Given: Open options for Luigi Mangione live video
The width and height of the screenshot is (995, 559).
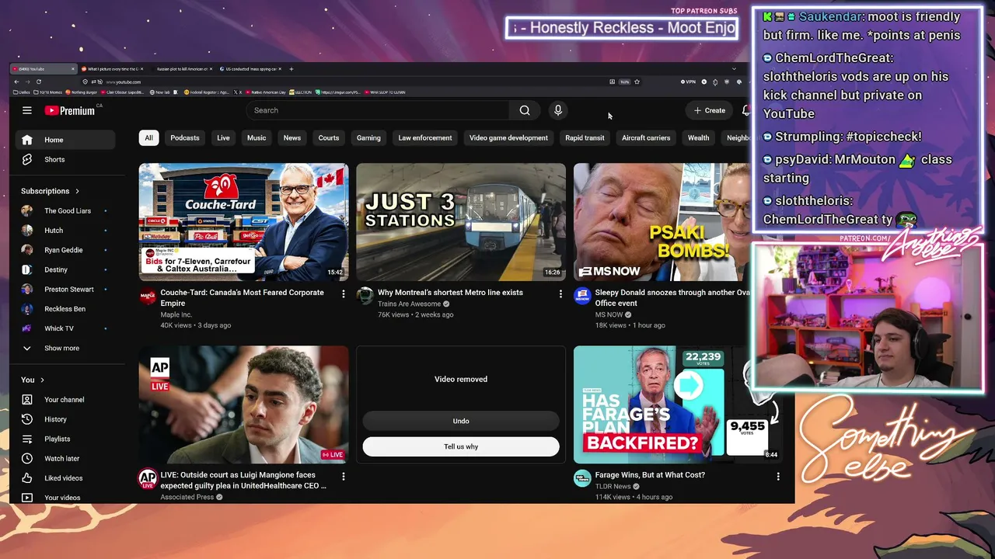Looking at the screenshot, I should click(344, 476).
